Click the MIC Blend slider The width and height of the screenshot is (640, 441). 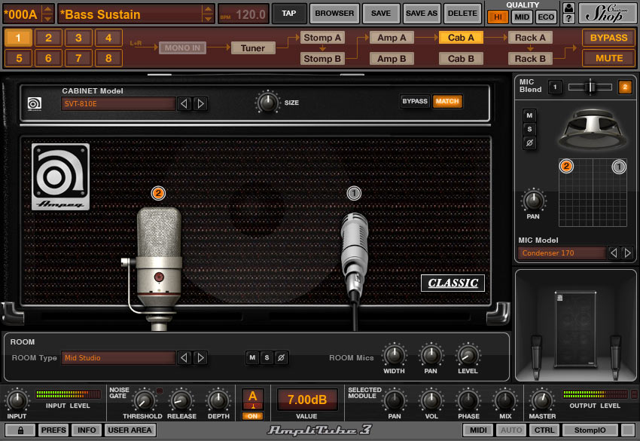pos(590,87)
